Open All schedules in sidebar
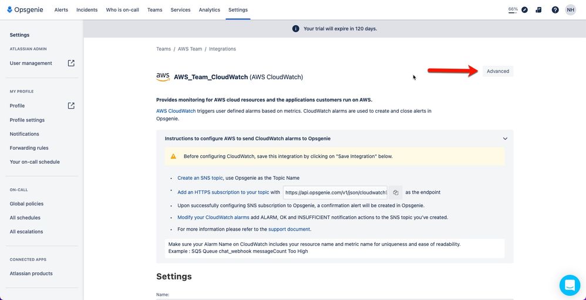586x300 pixels. click(x=25, y=218)
